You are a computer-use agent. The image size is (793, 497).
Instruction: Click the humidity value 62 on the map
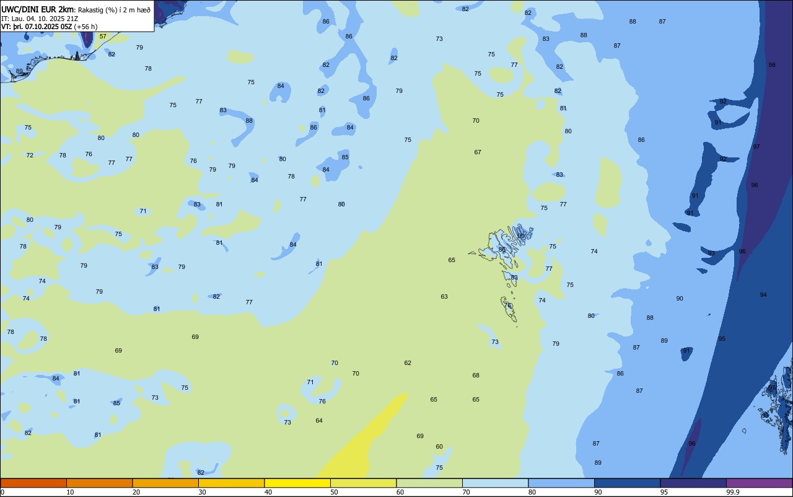coord(408,363)
